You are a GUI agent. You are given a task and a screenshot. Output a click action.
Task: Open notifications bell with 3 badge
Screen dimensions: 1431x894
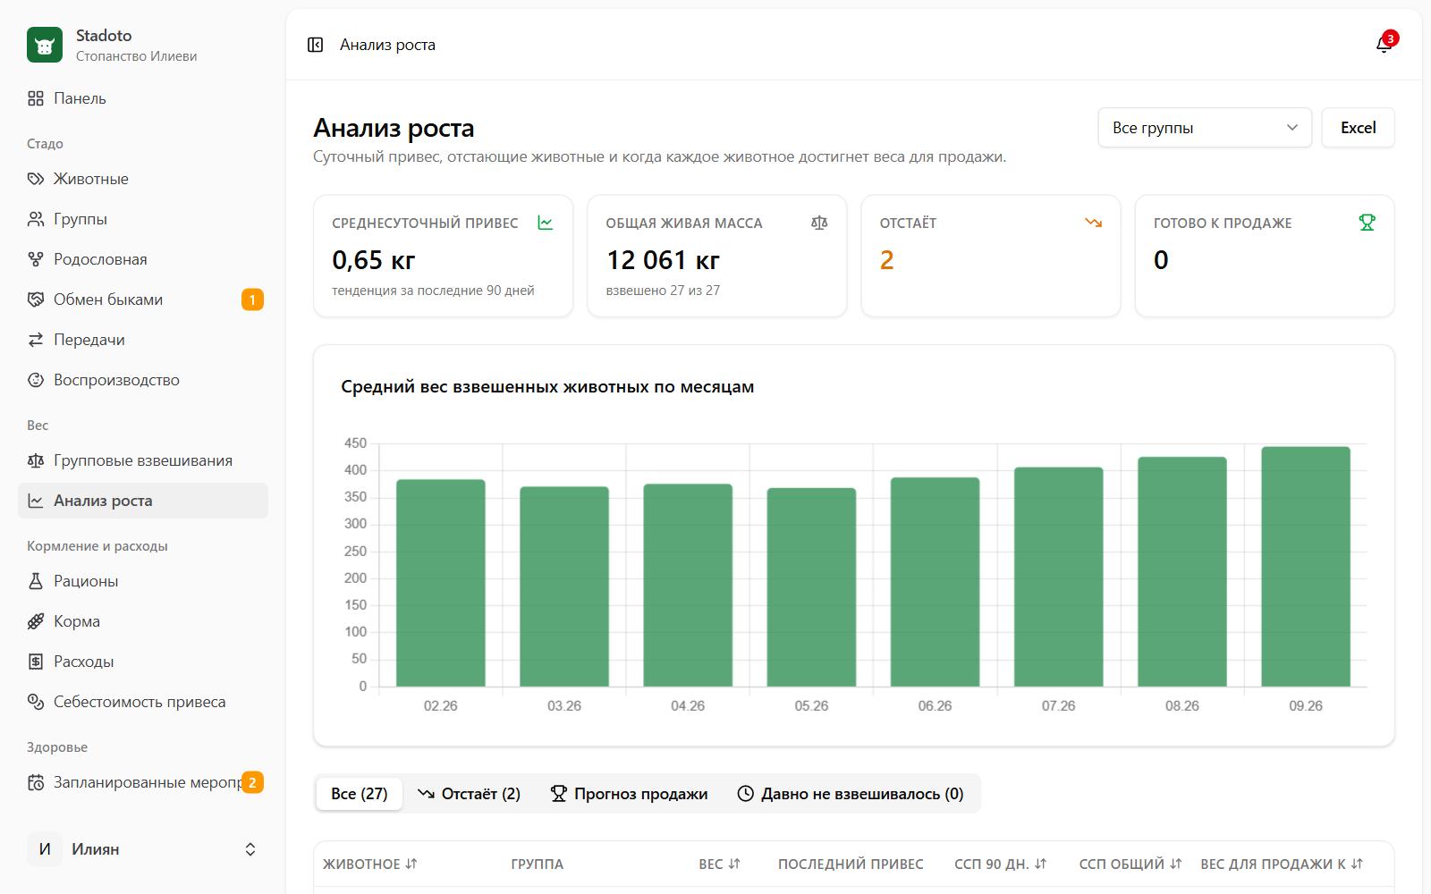pos(1384,45)
